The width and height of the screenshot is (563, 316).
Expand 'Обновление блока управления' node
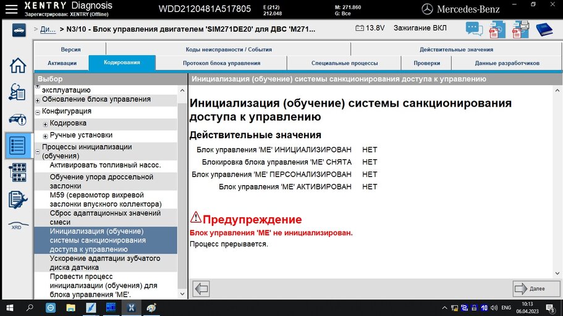click(38, 101)
